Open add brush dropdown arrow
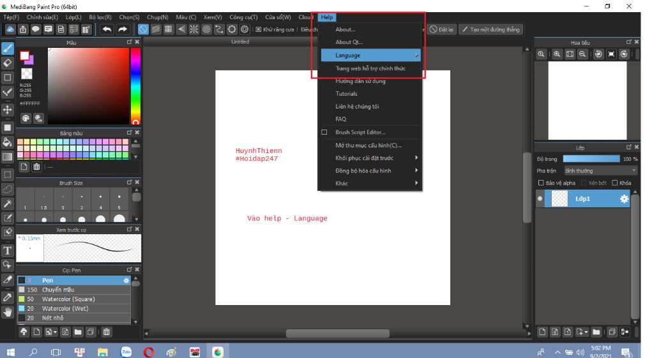This screenshot has width=654, height=358. (x=55, y=332)
